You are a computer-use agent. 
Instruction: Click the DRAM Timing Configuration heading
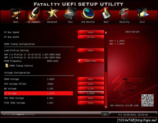pyautogui.click(x=19, y=44)
